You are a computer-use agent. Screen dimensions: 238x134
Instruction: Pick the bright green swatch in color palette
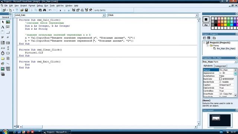click(x=228, y=25)
